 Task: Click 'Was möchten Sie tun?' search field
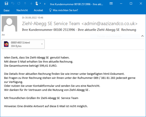pos(65,10)
